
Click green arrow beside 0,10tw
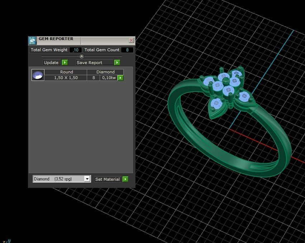coord(120,78)
